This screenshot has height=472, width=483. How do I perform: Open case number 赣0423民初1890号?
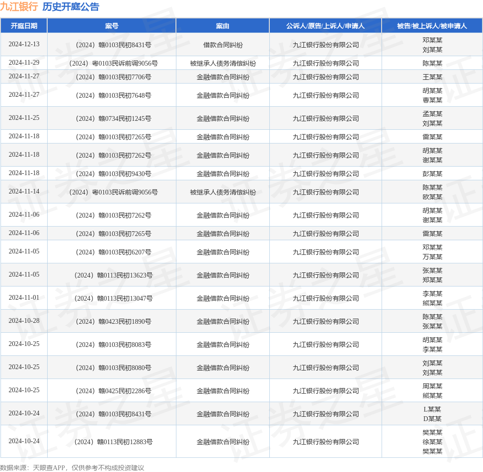[x=112, y=321]
